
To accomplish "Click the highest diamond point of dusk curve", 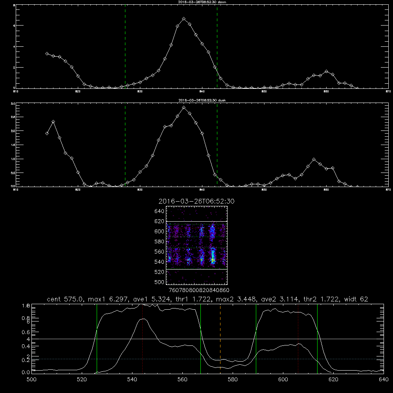I will coord(184,108).
